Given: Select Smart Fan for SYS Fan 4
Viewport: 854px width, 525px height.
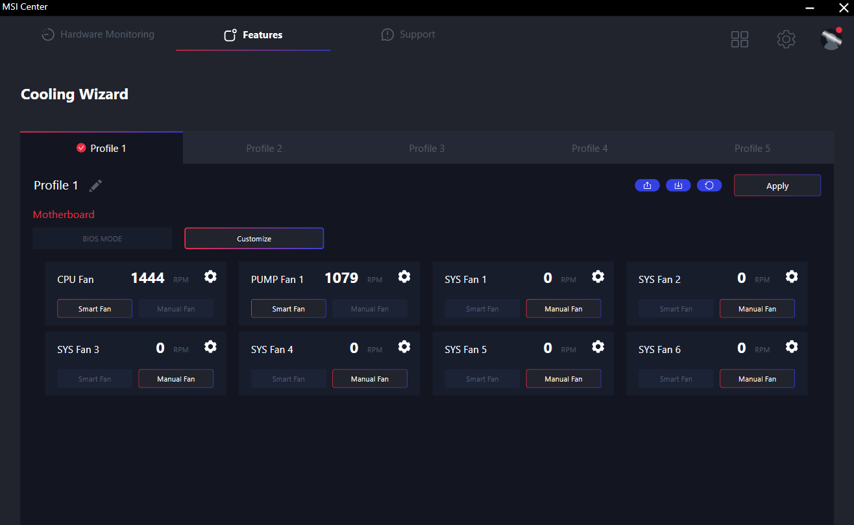Looking at the screenshot, I should click(x=289, y=379).
